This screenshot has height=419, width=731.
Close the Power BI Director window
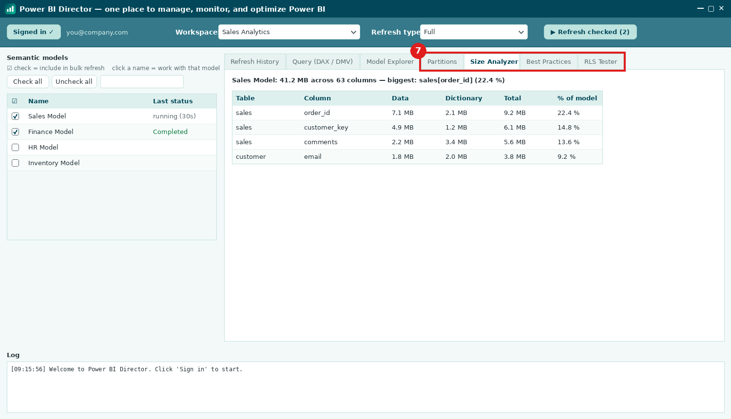(721, 8)
